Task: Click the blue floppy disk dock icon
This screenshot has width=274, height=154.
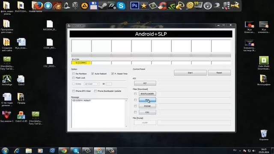Action: click(93, 6)
